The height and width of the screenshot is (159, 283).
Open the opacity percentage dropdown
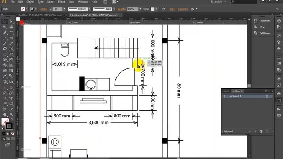tap(140, 9)
